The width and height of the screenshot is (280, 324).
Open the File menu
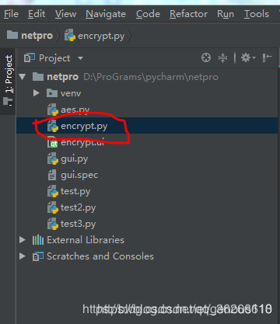[x=11, y=14]
